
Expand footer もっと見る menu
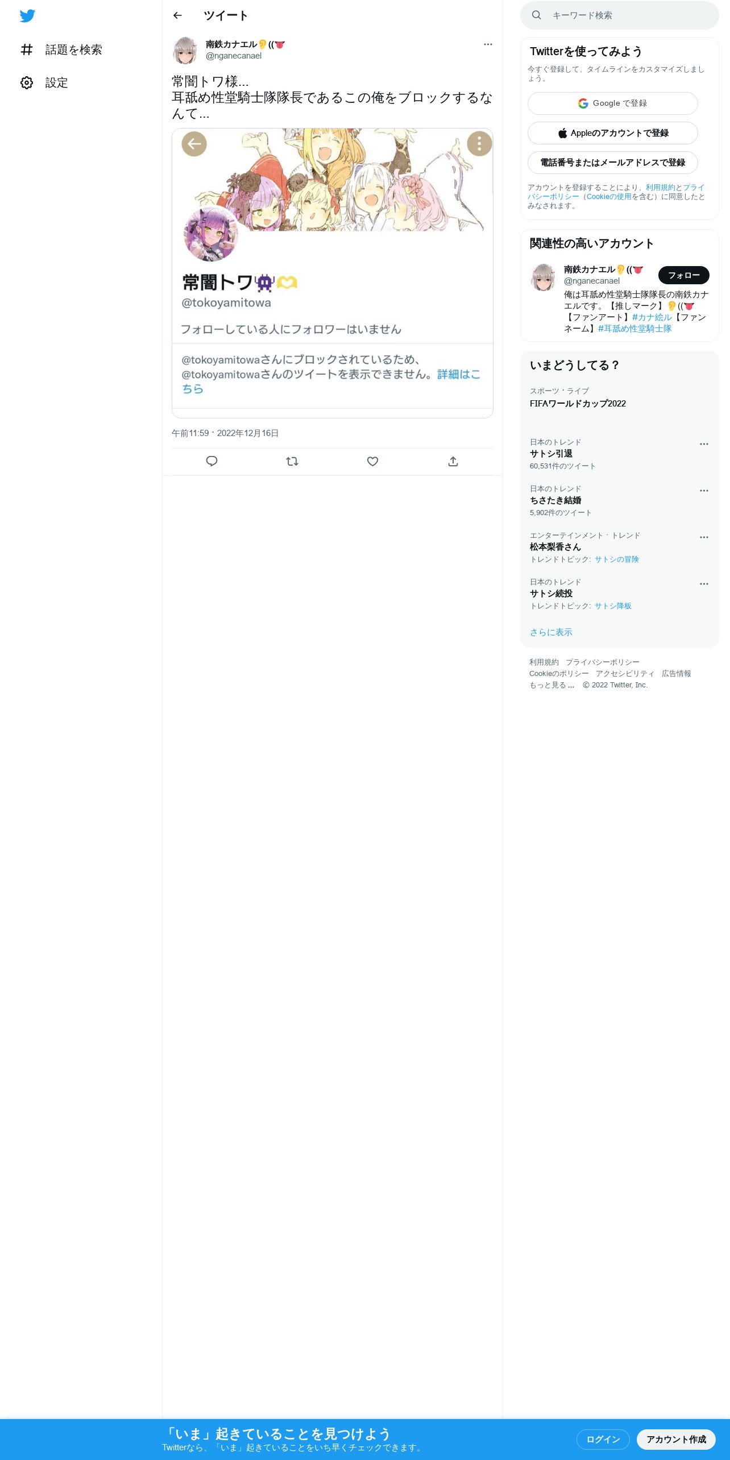click(x=552, y=685)
